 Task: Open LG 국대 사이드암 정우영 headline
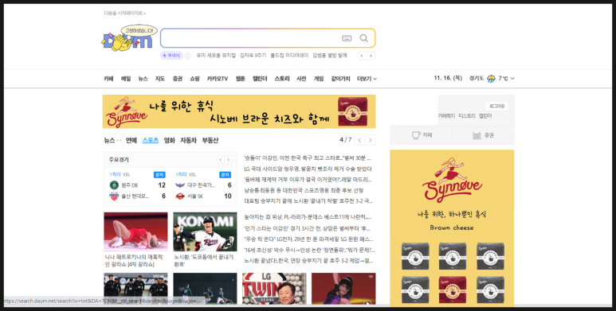(x=308, y=169)
